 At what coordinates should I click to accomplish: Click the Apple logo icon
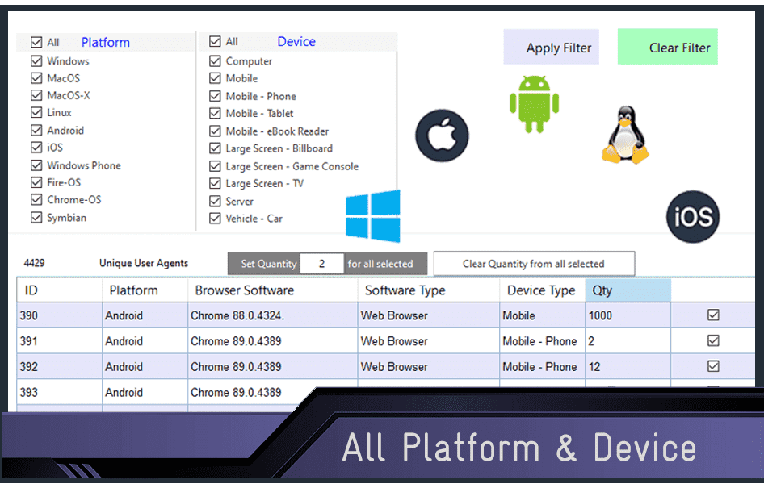[x=442, y=136]
